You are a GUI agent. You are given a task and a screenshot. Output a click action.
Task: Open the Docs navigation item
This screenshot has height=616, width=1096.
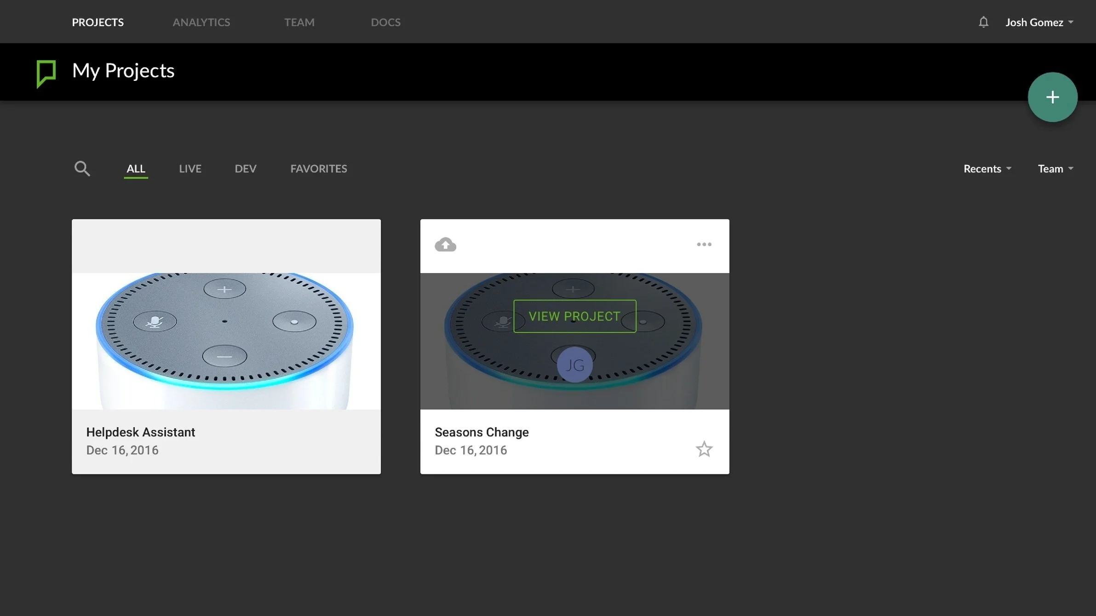pos(385,22)
